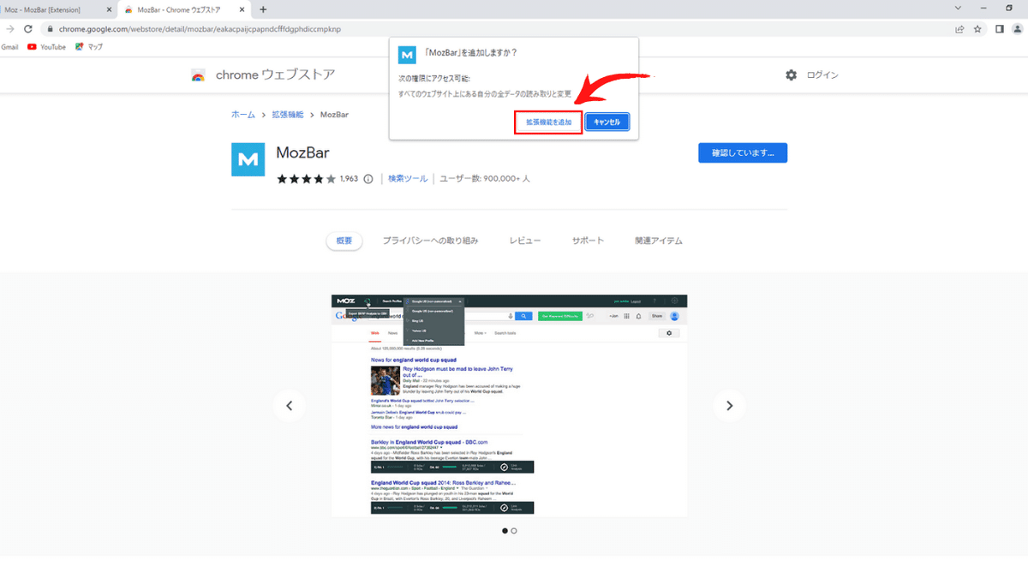
Task: Click the ホーム breadcrumb link
Action: (x=243, y=114)
